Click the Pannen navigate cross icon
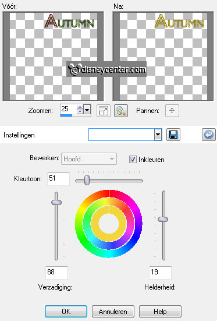This screenshot has width=217, height=321. 172,111
